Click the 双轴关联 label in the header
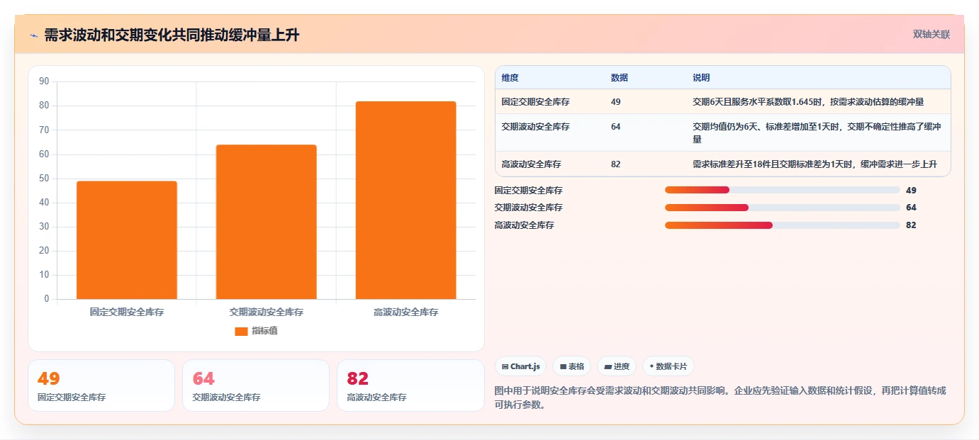 click(931, 35)
